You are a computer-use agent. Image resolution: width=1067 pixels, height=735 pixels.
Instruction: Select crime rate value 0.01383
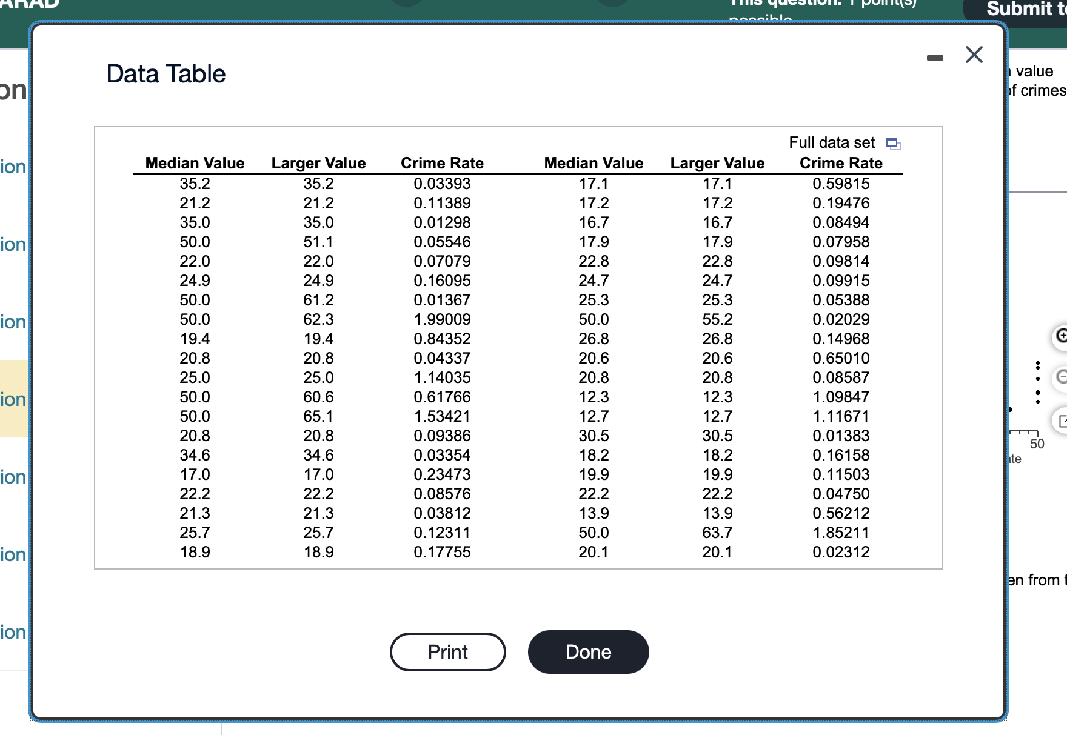click(x=841, y=436)
